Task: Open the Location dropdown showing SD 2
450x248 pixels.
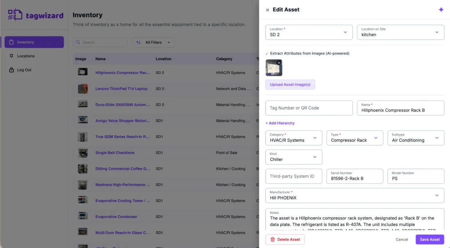Action: tap(309, 32)
